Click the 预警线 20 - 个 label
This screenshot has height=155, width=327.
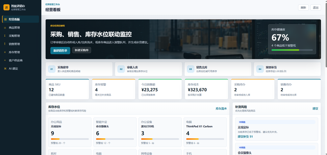click(x=58, y=143)
